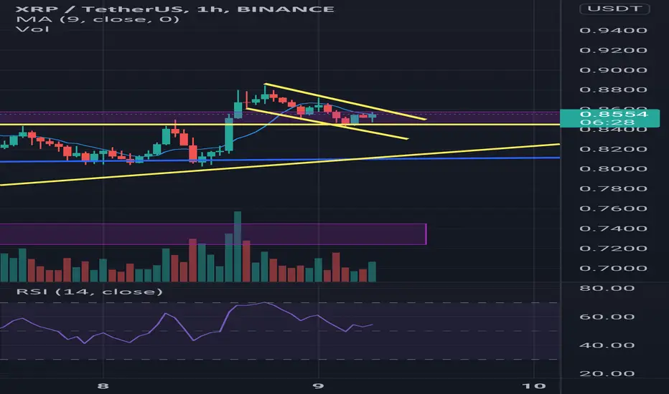Click the 0.8000 price scale value
Viewport: 669px width, 394px height.
tap(613, 168)
